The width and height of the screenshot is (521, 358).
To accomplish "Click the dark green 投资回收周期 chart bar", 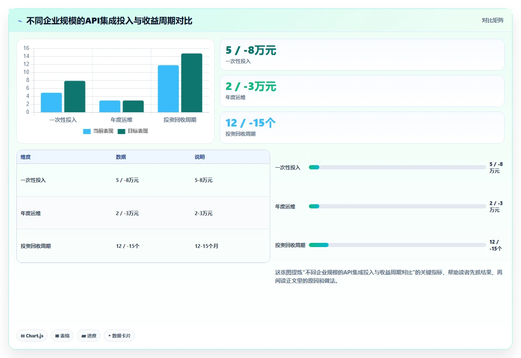I will 192,83.
